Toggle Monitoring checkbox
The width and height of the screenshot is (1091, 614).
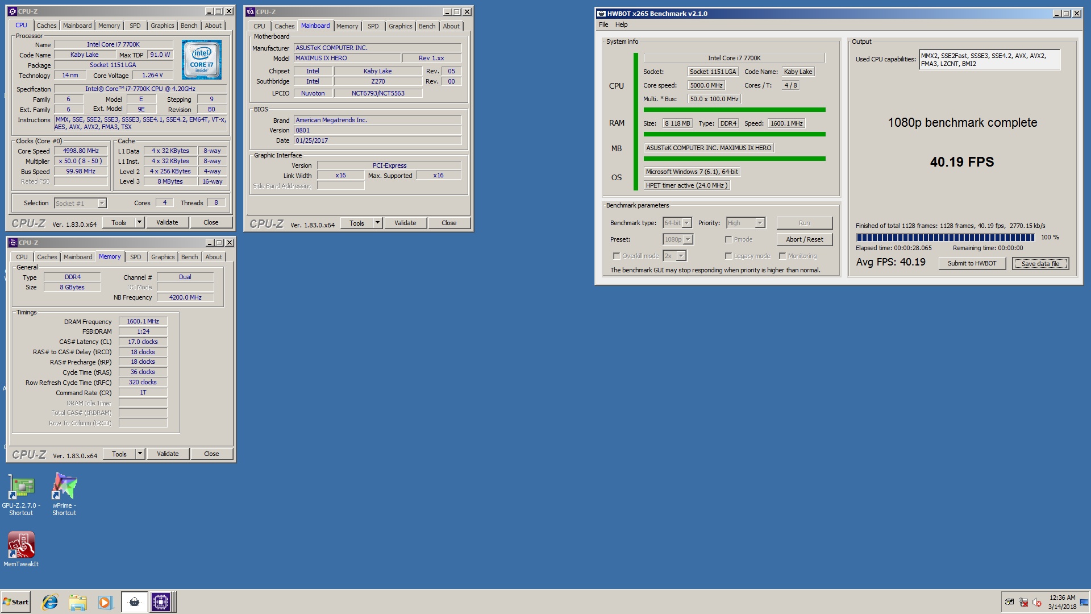click(782, 256)
